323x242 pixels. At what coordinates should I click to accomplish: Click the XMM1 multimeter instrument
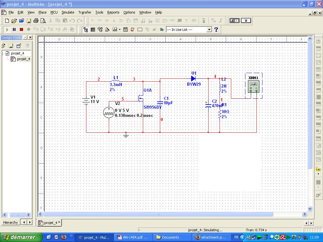click(254, 86)
